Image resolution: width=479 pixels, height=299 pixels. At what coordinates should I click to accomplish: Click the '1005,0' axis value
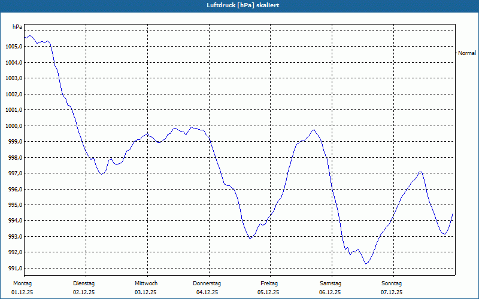tap(14, 47)
